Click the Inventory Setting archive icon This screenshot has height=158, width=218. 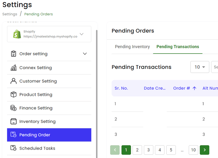tap(14, 122)
